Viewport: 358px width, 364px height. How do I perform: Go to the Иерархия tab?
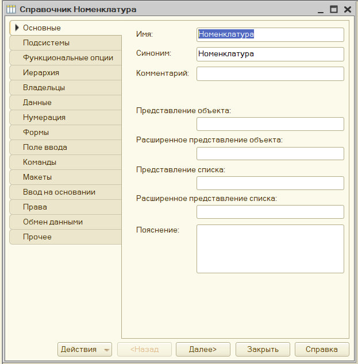pyautogui.click(x=66, y=73)
